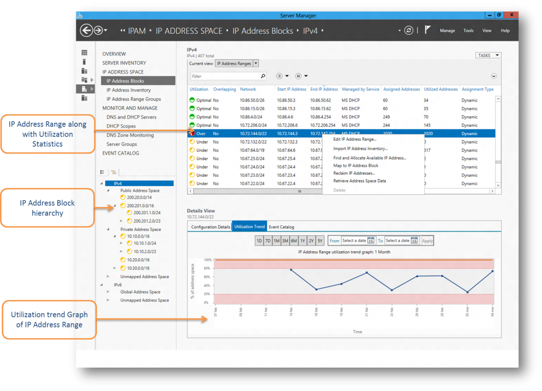542x391 pixels.
Task: Choose Edit IP Address Range from context menu
Action: pyautogui.click(x=355, y=139)
